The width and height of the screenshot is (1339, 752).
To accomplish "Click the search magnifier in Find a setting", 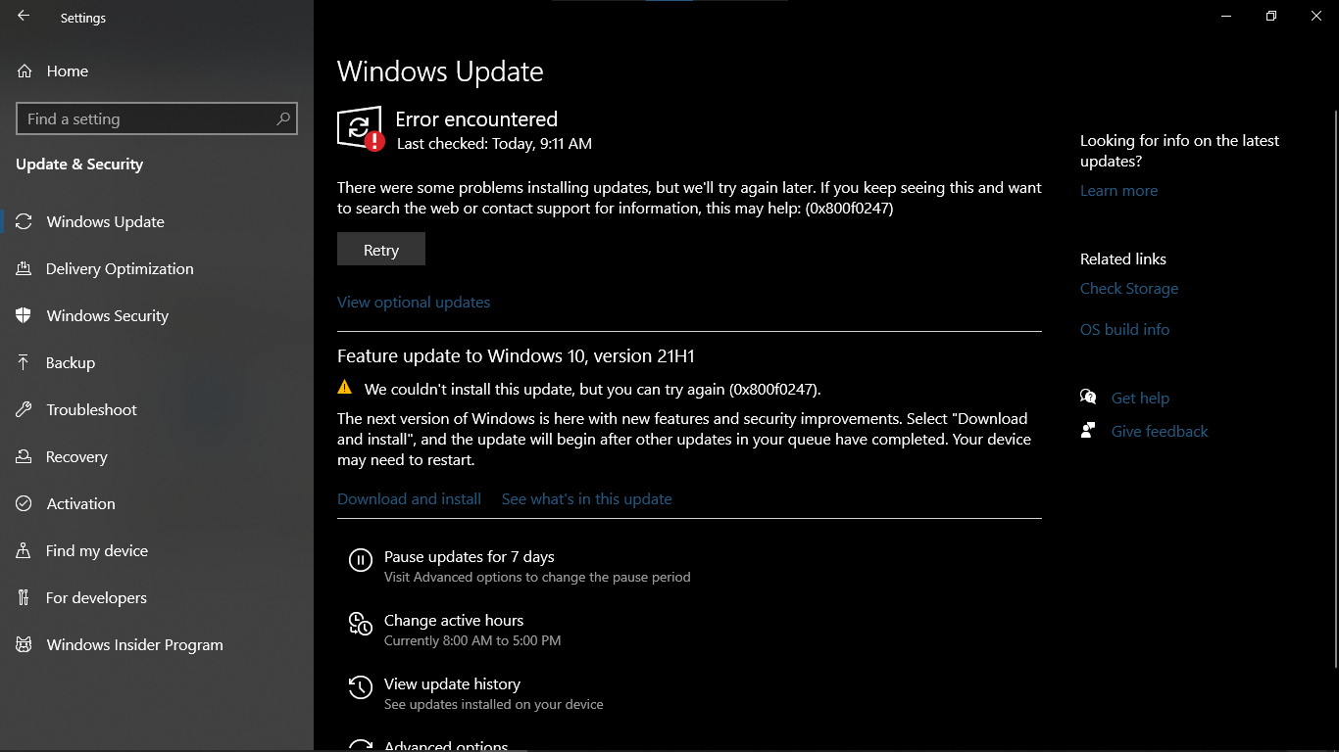I will [283, 118].
